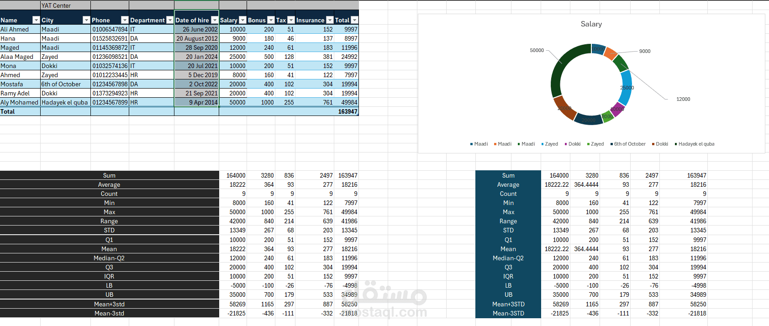Select the '20 August 2012' hire date cell
This screenshot has width=769, height=326.
click(x=196, y=38)
